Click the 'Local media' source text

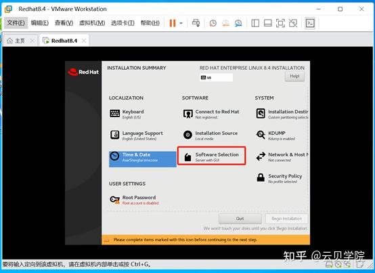tap(204, 139)
